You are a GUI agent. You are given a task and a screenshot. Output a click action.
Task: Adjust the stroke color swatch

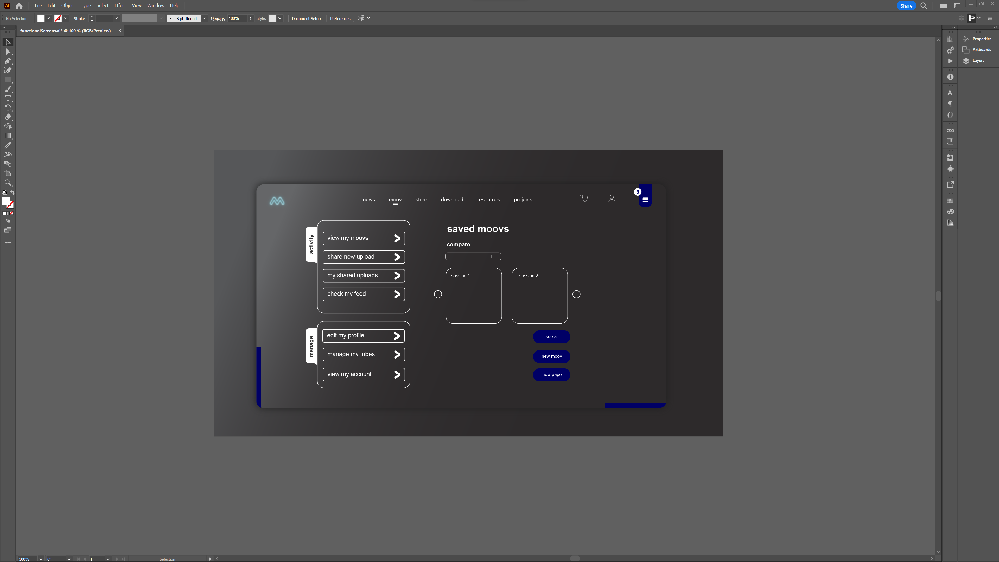coord(58,18)
